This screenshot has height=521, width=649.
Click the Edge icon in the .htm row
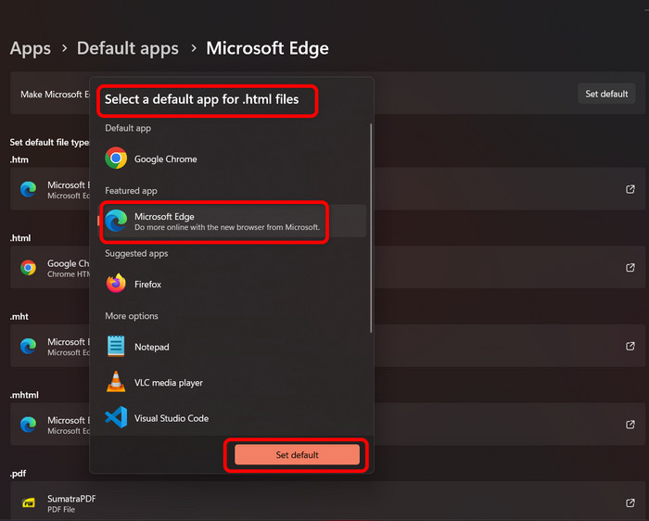[28, 189]
